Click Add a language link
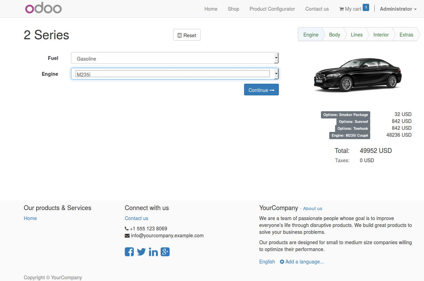424x281 pixels. coord(302,262)
